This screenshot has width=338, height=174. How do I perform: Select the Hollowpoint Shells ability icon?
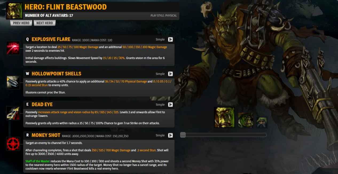[x=13, y=82]
